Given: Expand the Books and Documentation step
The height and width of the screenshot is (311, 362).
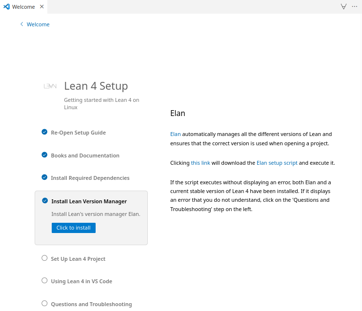Looking at the screenshot, I should pos(85,155).
